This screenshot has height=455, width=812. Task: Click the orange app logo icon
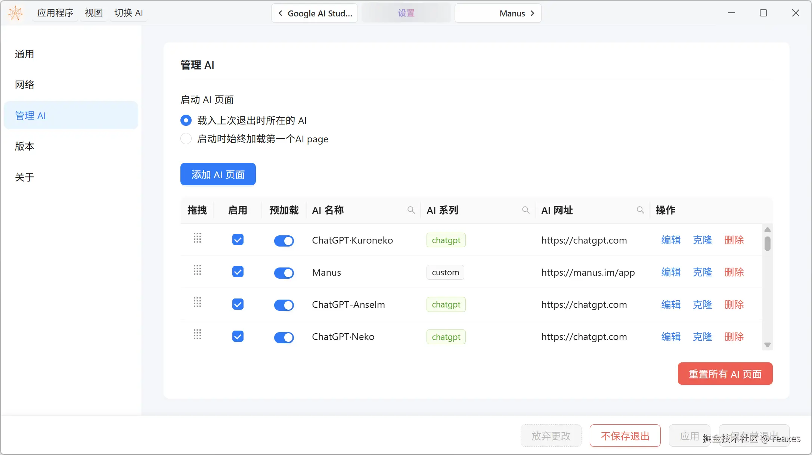tap(15, 13)
